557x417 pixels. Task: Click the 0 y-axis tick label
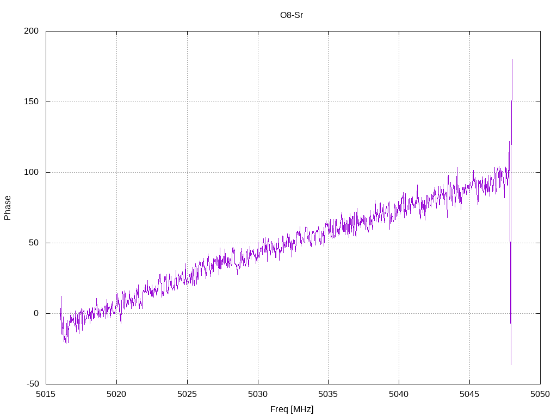click(x=36, y=313)
